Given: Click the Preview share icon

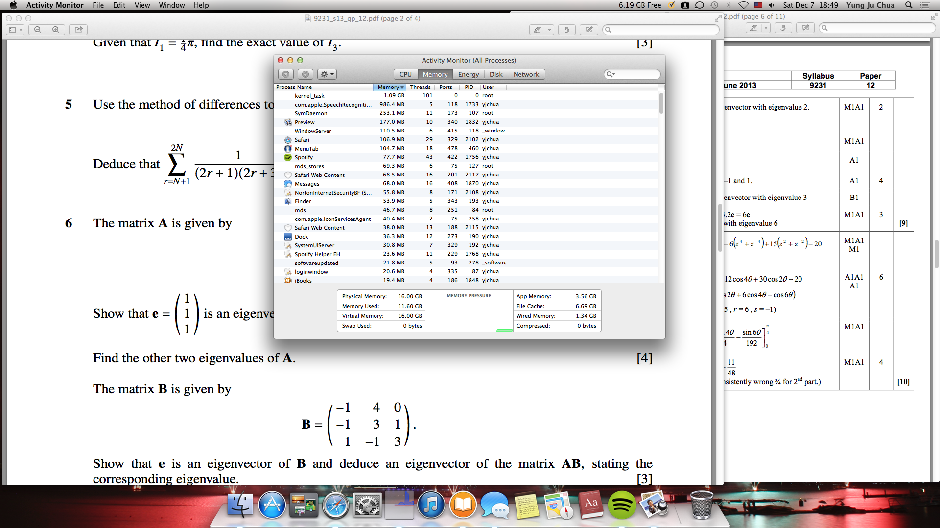Looking at the screenshot, I should 78,30.
